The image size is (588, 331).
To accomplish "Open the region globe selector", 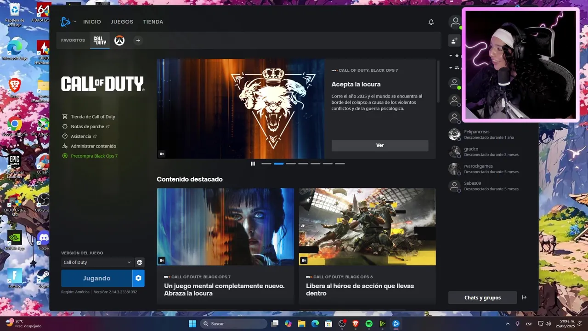I will pos(140,263).
